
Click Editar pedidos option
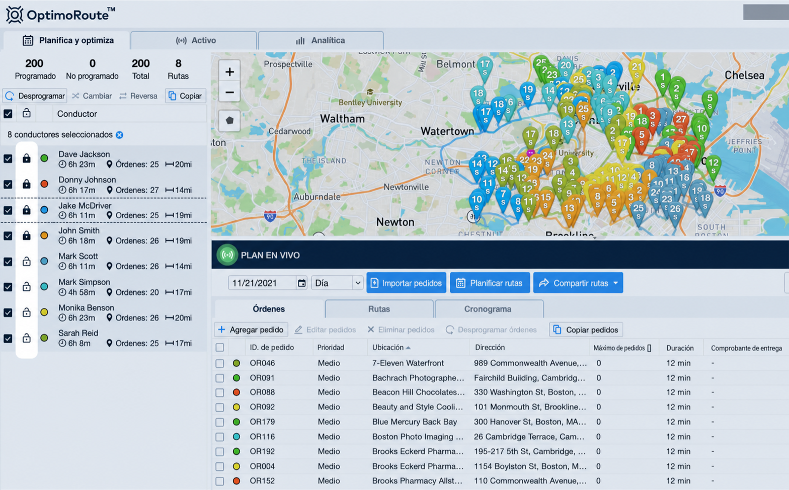(x=325, y=329)
